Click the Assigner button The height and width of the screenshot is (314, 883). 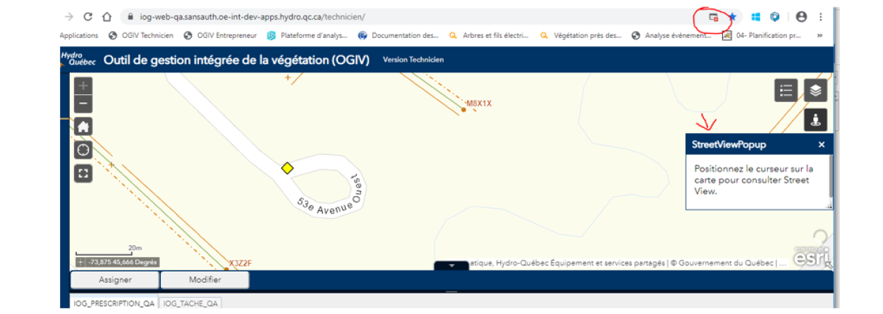pyautogui.click(x=114, y=280)
